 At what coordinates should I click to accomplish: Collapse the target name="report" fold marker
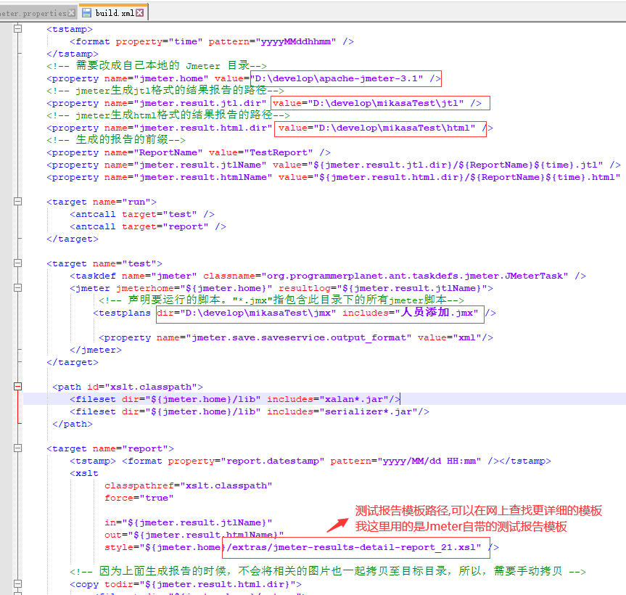[17, 448]
